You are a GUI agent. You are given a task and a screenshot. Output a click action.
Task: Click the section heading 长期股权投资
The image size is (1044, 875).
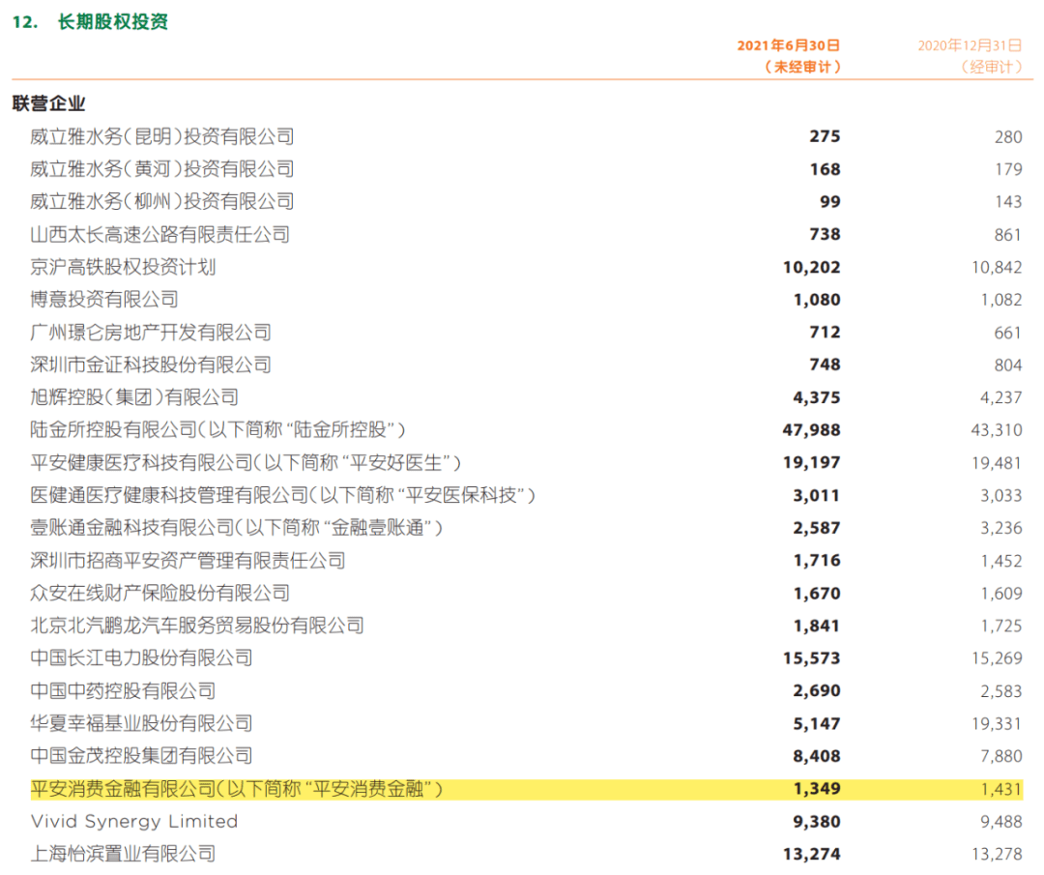pyautogui.click(x=112, y=21)
